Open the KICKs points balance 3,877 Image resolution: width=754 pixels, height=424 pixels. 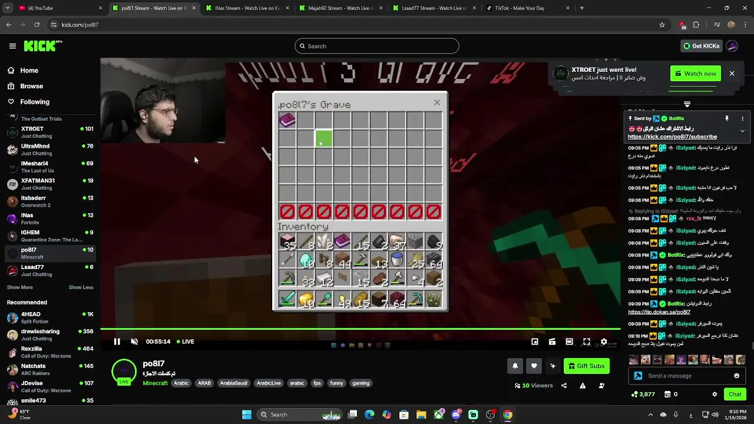pos(643,394)
